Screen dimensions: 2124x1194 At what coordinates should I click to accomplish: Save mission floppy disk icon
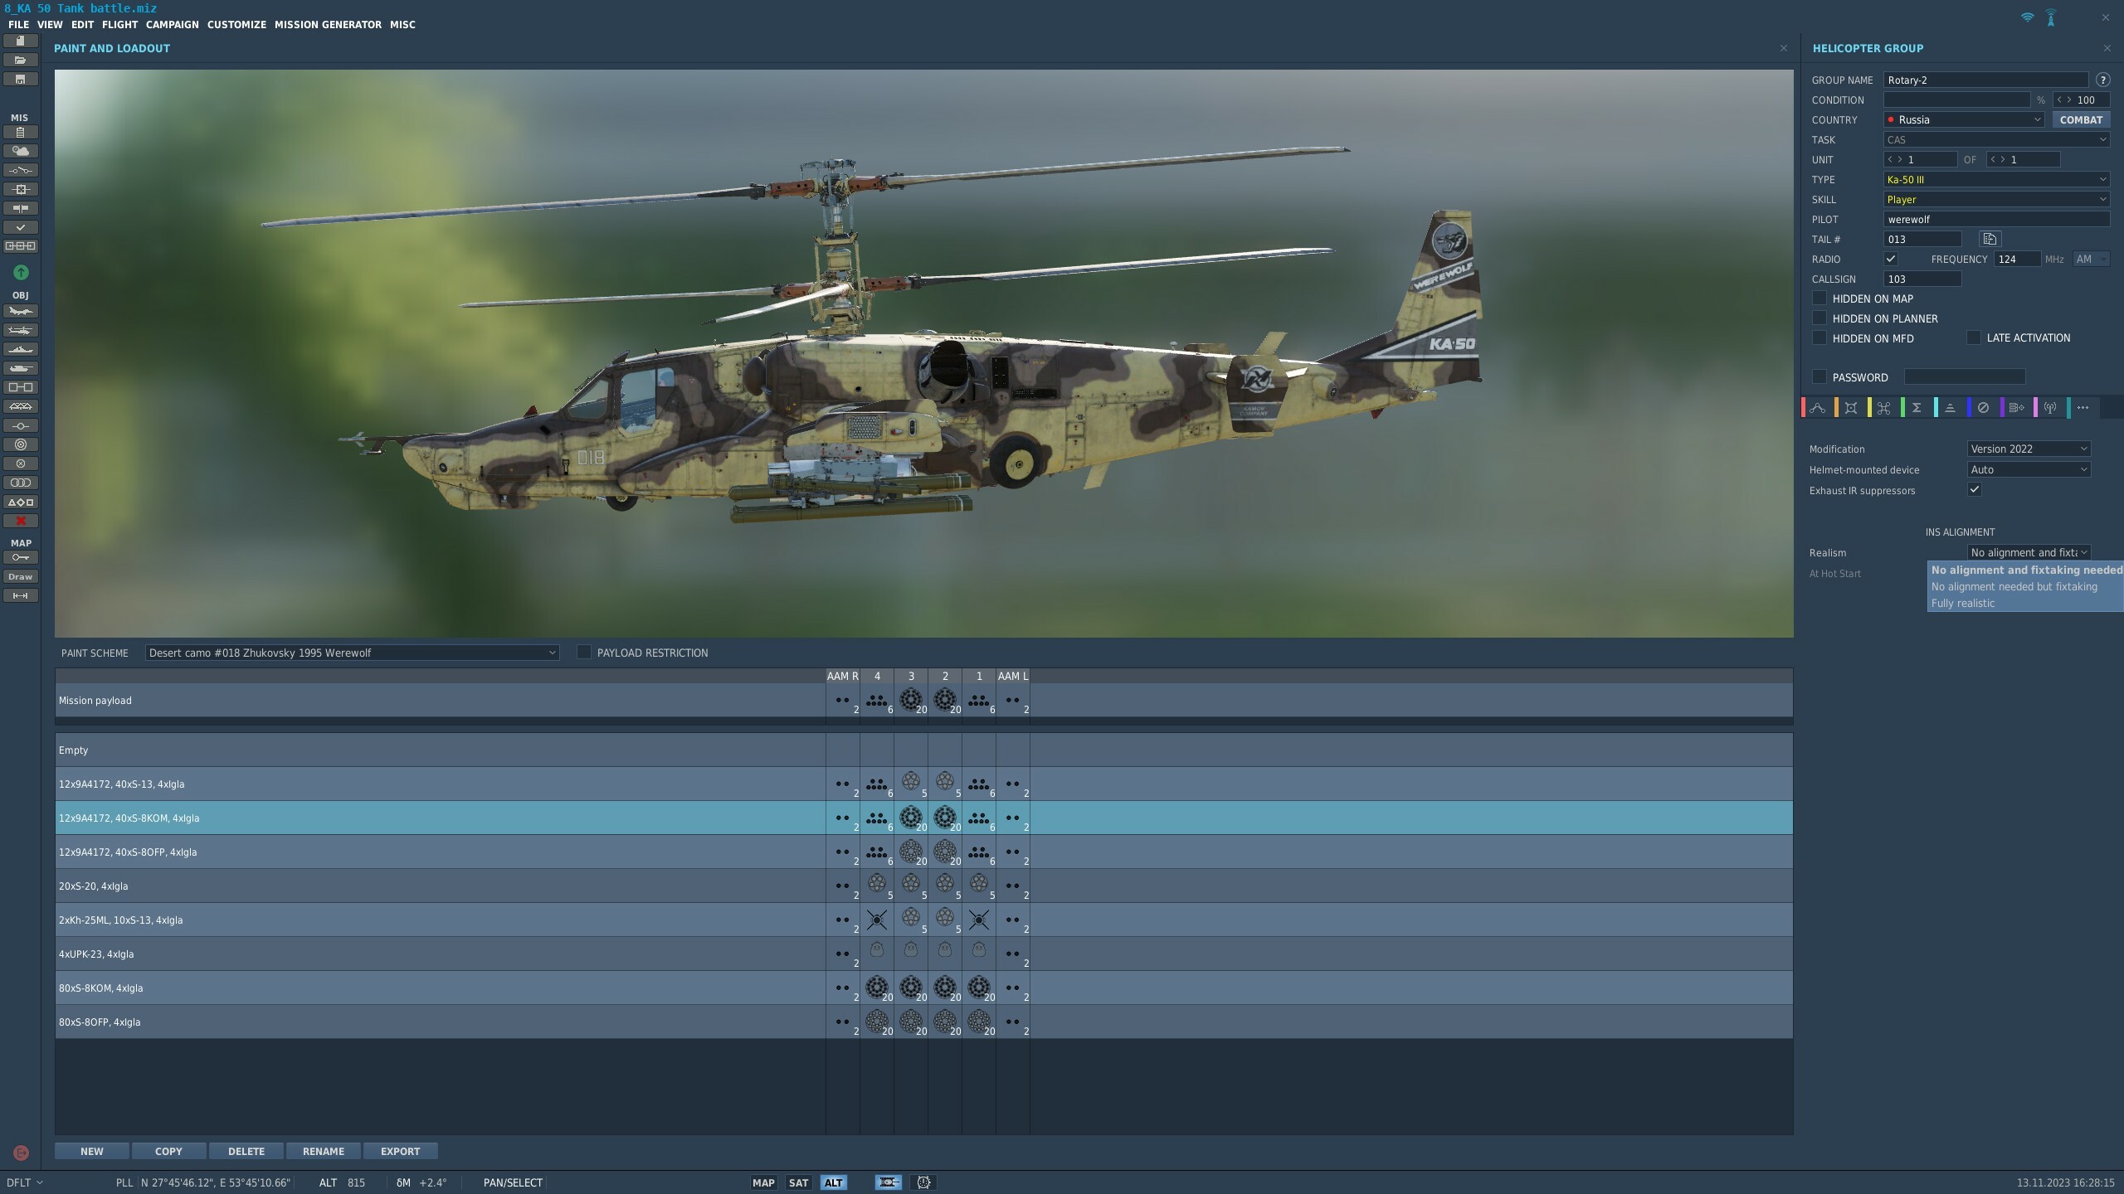[x=20, y=79]
